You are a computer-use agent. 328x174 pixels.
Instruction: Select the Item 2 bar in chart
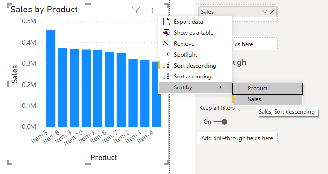[133, 93]
